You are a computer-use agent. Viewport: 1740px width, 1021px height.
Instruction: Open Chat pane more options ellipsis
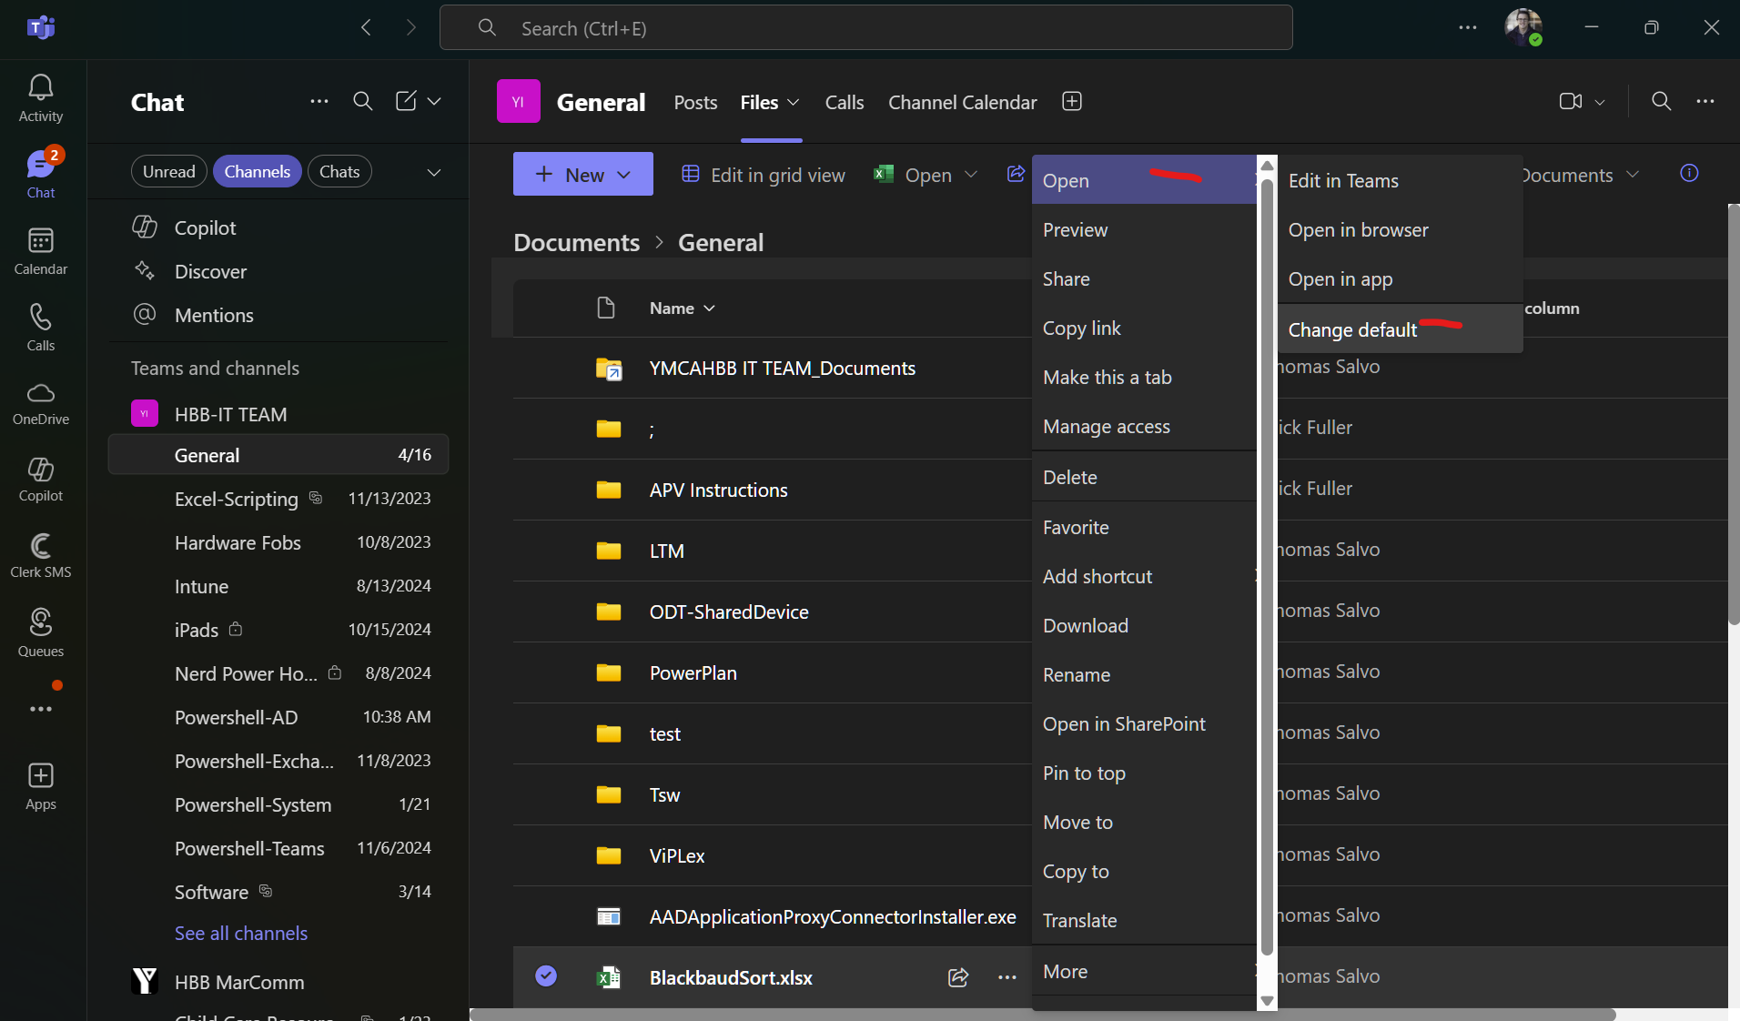[x=319, y=101]
